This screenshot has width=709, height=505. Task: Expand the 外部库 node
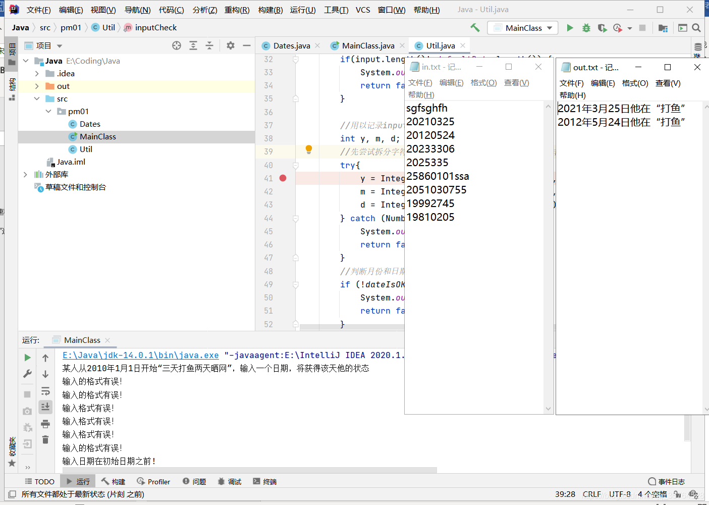[x=26, y=175]
